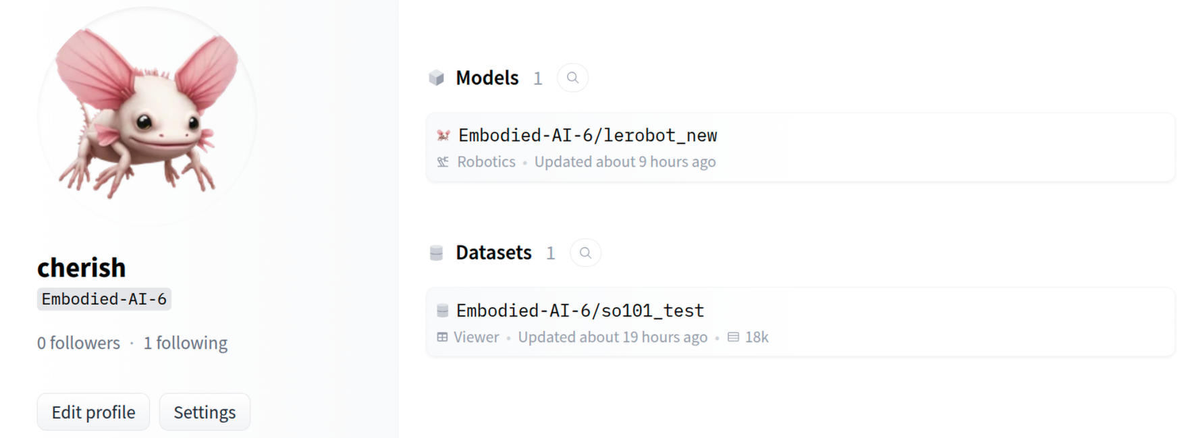Click the Models cube icon
This screenshot has height=438, width=1188.
click(x=437, y=78)
